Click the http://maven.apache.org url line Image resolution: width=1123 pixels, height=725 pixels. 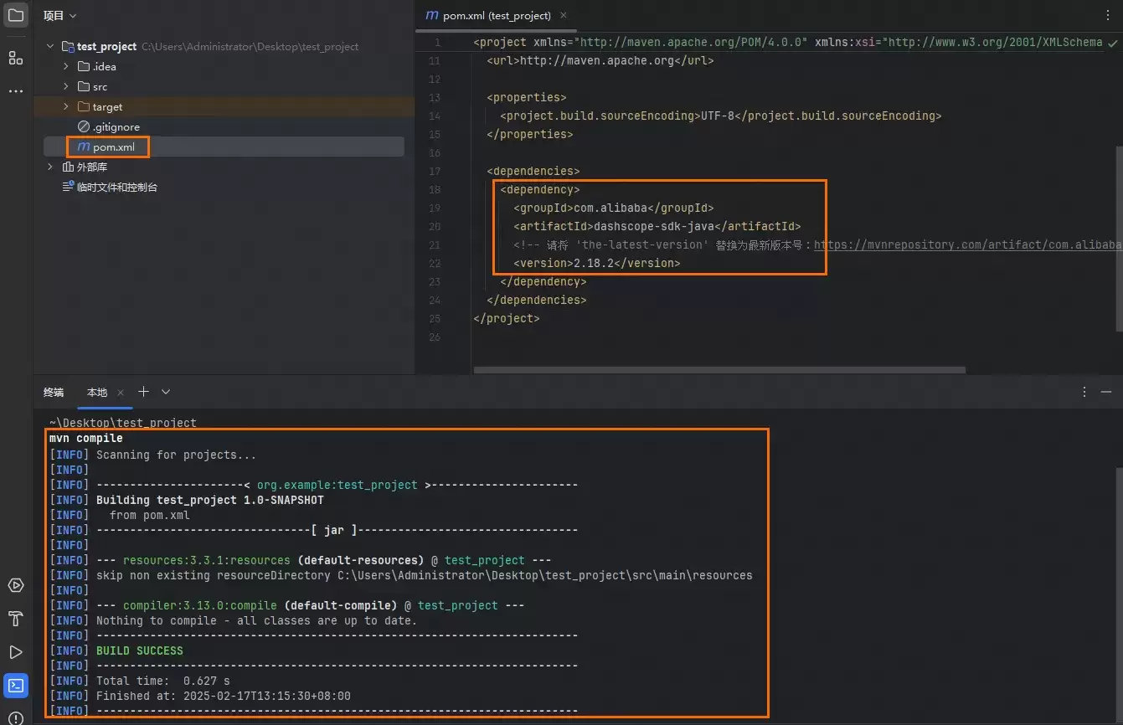click(600, 61)
